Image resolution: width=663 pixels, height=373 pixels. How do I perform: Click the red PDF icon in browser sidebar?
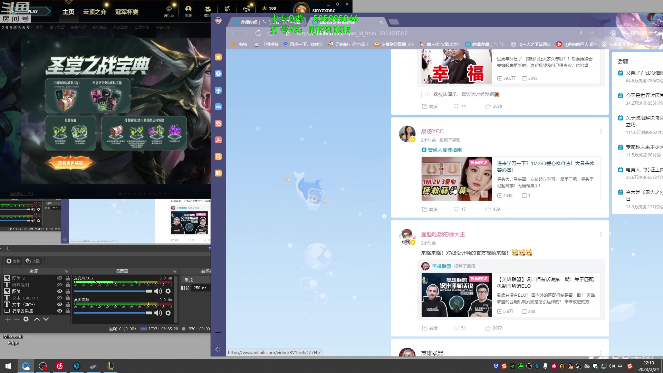[218, 140]
